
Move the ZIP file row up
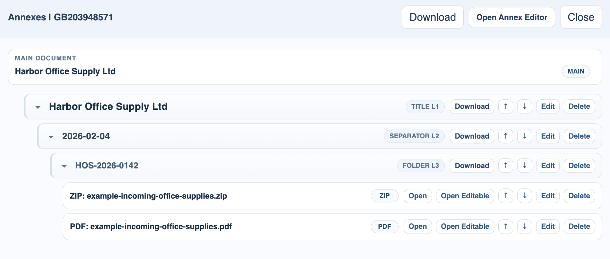pyautogui.click(x=506, y=196)
